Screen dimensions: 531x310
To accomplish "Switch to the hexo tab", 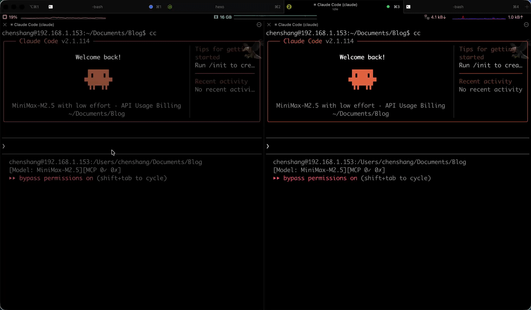I will (x=219, y=7).
